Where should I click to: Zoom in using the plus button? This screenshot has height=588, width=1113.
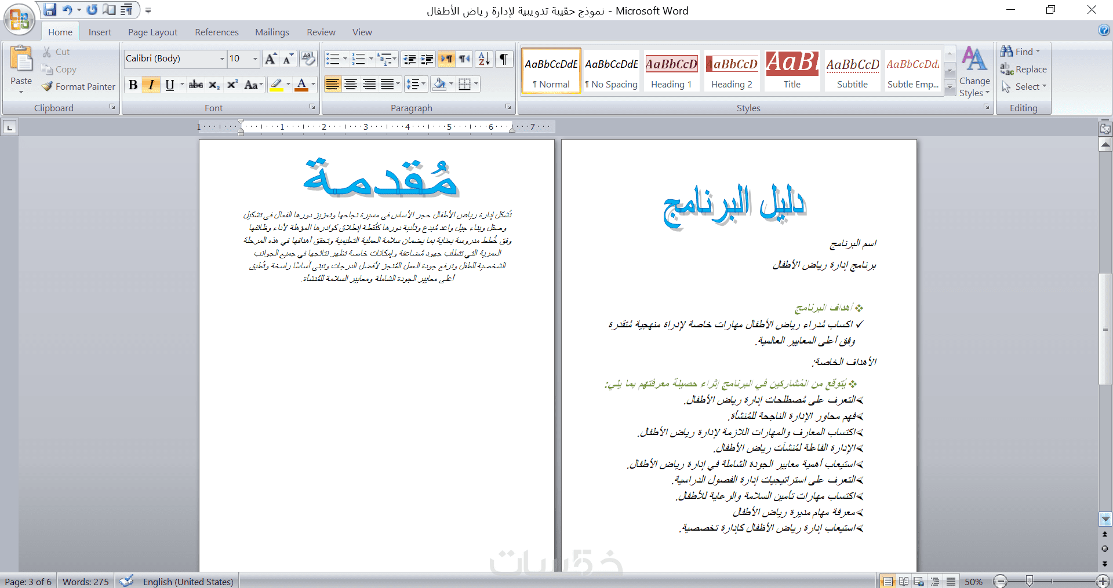pos(1103,581)
